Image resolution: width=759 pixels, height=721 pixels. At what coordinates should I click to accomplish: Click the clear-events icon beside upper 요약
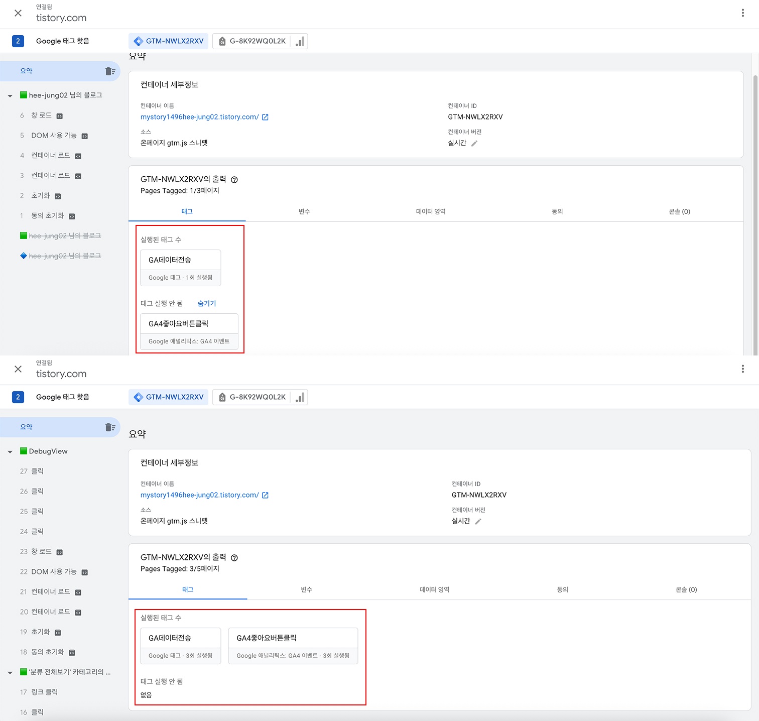pyautogui.click(x=110, y=71)
